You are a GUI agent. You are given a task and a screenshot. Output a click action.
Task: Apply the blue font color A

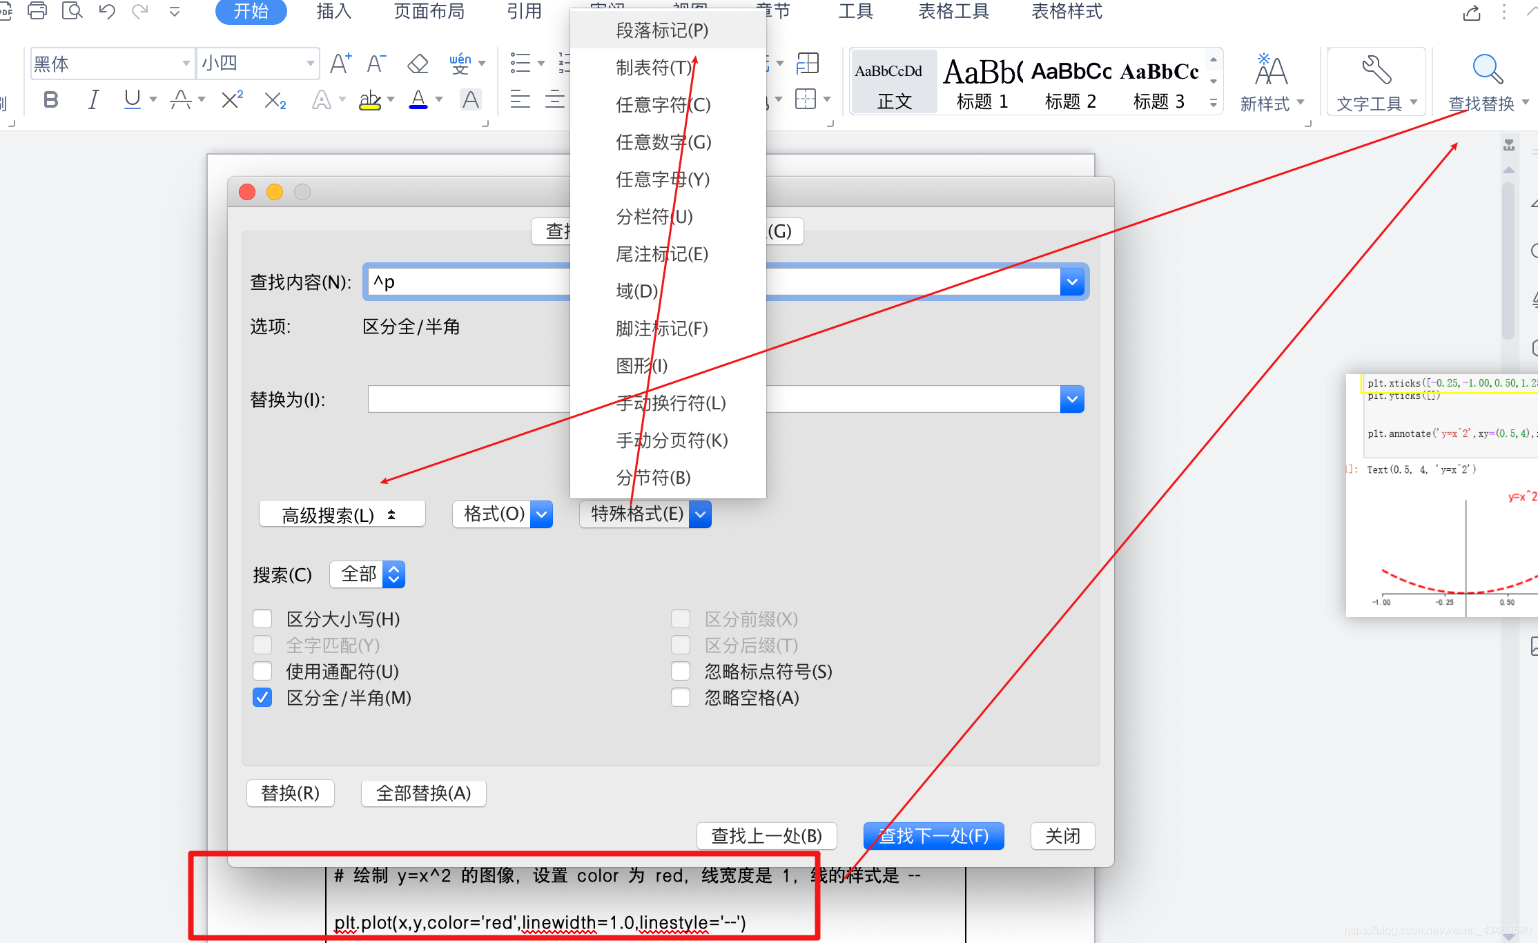(x=418, y=100)
